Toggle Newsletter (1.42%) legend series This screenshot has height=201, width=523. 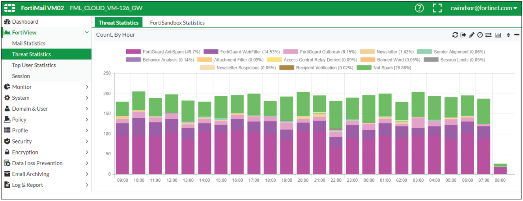(x=387, y=52)
